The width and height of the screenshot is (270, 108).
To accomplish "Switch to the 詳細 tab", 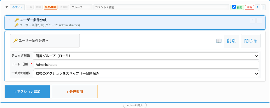I will (39, 7).
